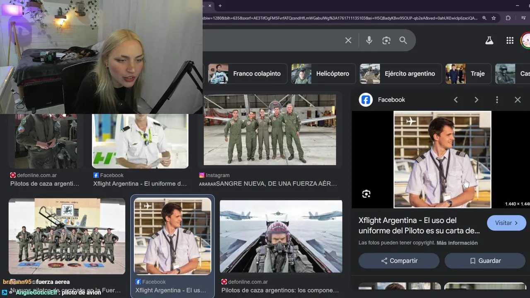The image size is (530, 298).
Task: Go to previous image in preview panel
Action: click(456, 100)
